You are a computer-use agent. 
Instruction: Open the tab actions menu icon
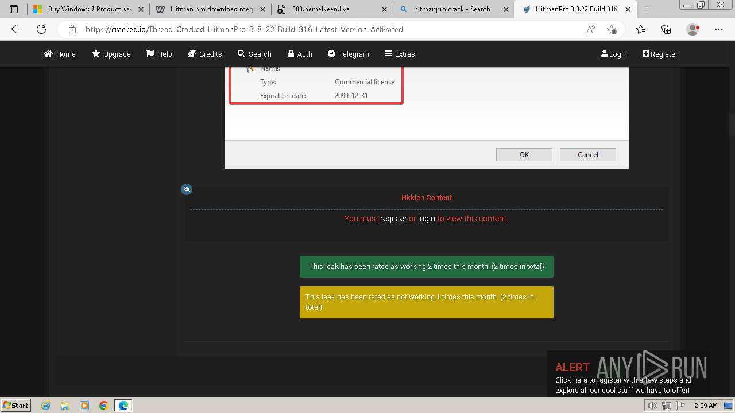click(x=14, y=9)
